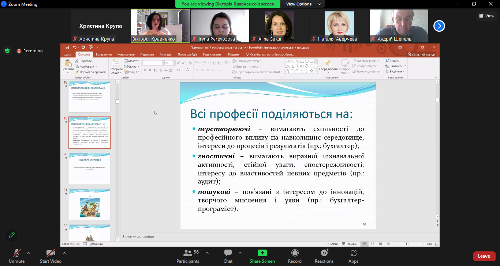Start recording with the Record button

(295, 256)
